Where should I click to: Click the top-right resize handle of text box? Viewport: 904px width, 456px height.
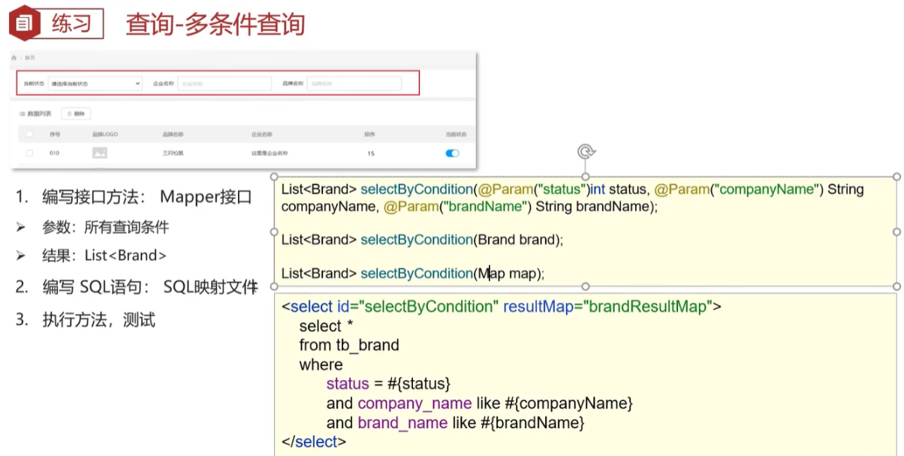coord(896,177)
